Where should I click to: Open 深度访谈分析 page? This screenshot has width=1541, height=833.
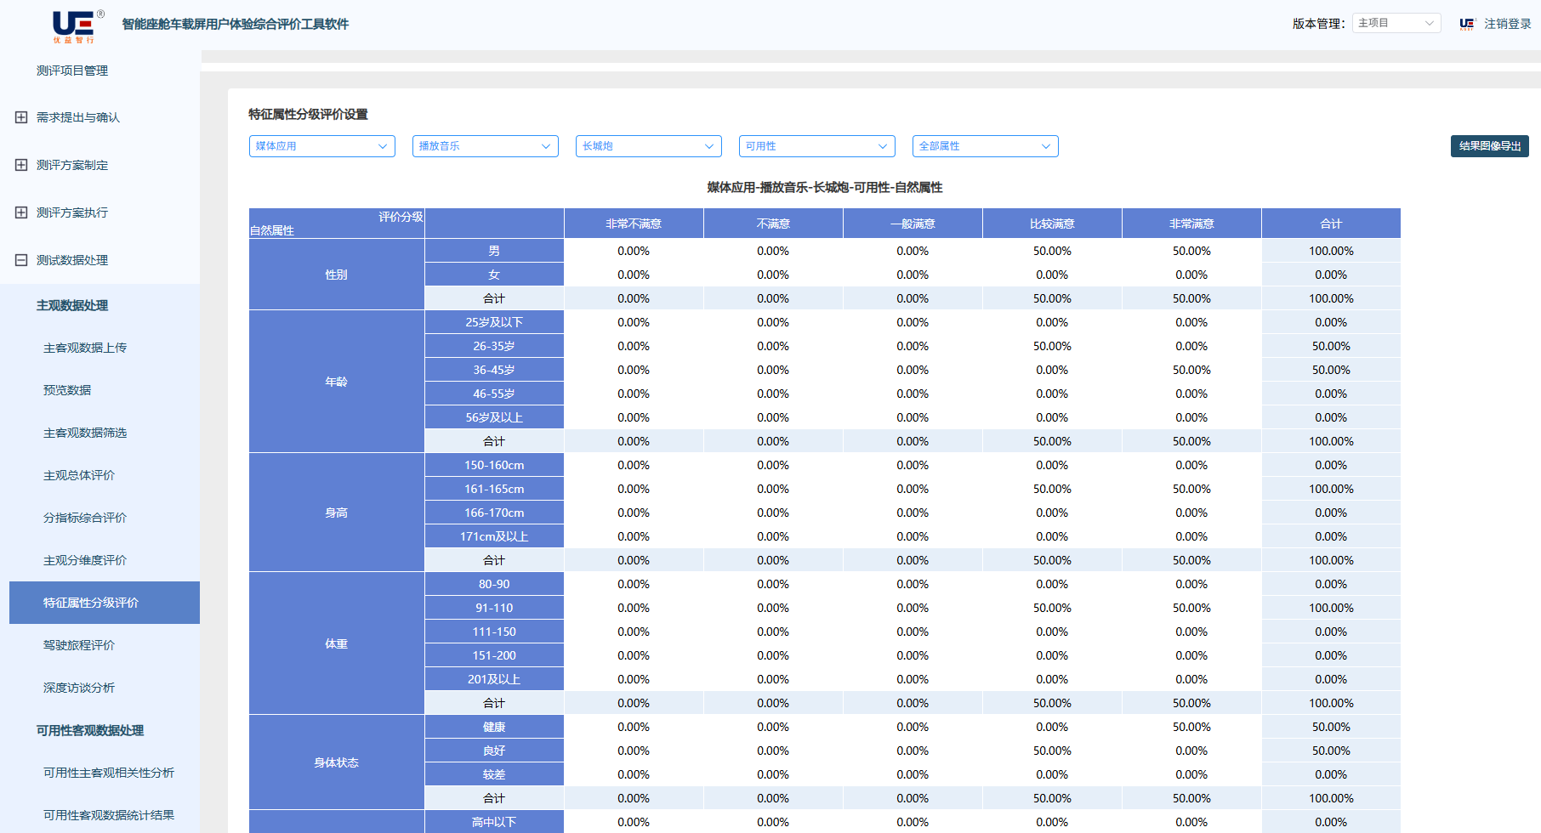pos(79,688)
